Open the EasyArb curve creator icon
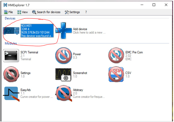The image size is (174, 122). (x=12, y=94)
